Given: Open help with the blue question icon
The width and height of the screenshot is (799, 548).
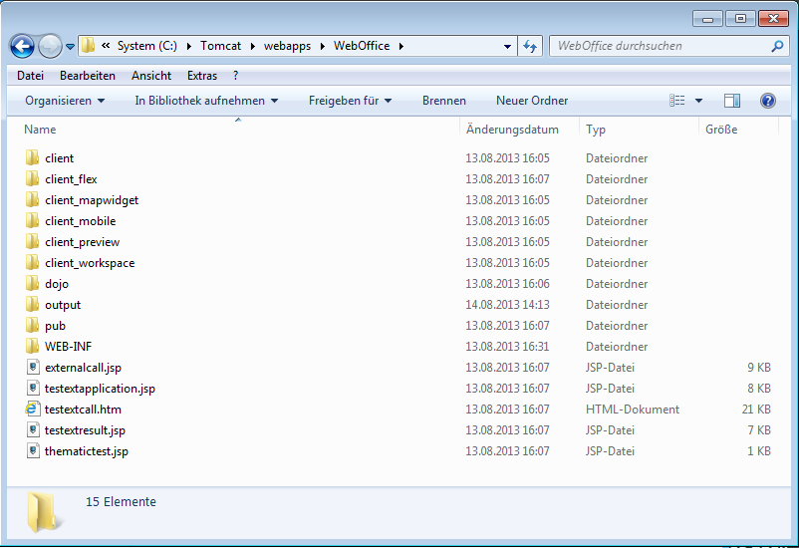Looking at the screenshot, I should [x=768, y=101].
